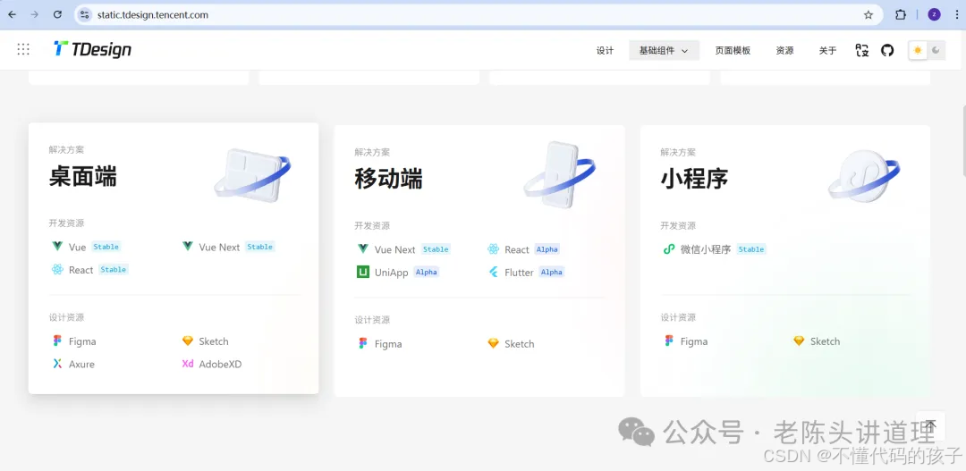This screenshot has width=966, height=471.
Task: Reload the current page
Action: (x=57, y=15)
